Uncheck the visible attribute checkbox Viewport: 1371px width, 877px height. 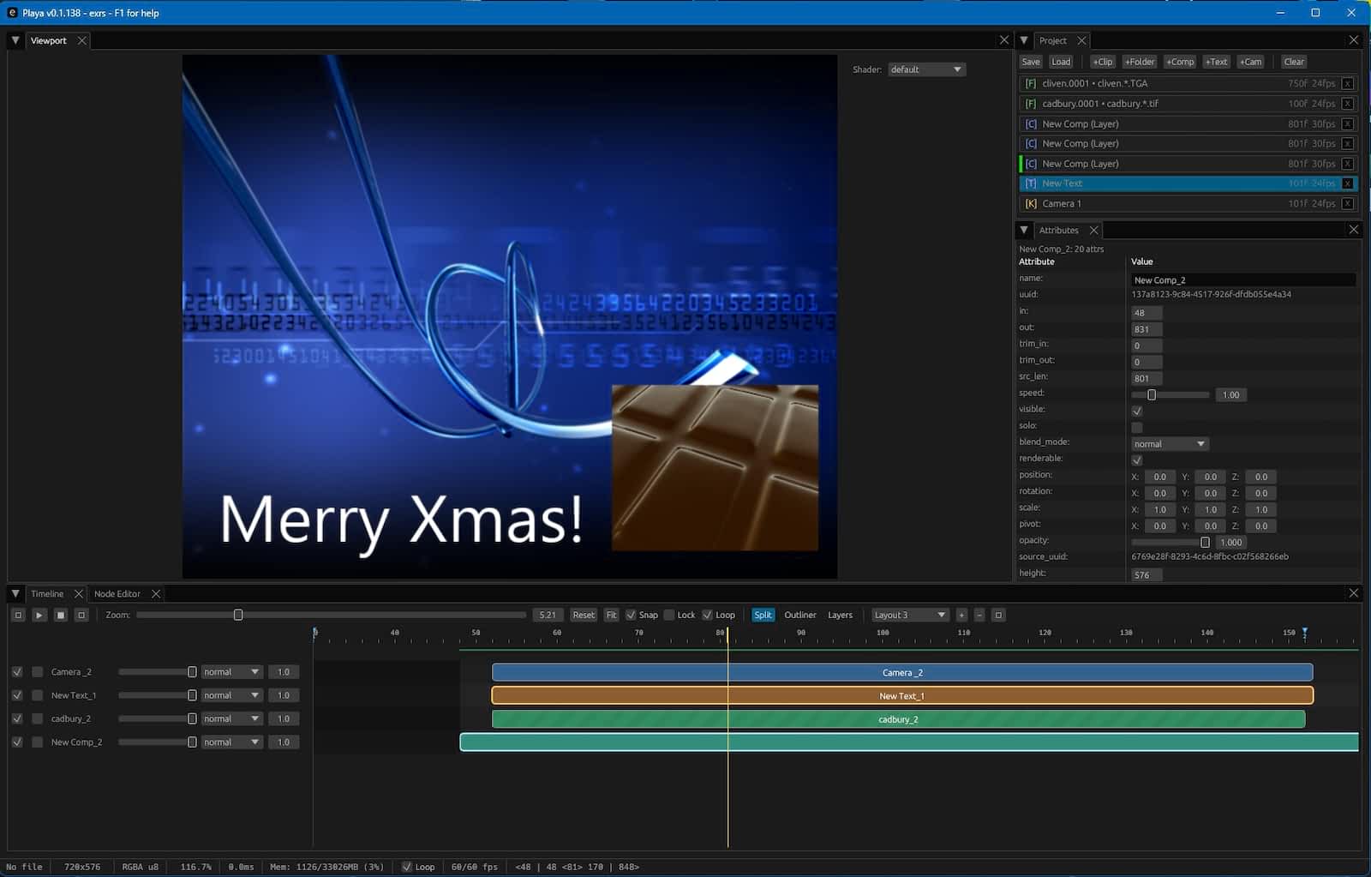[x=1137, y=411]
